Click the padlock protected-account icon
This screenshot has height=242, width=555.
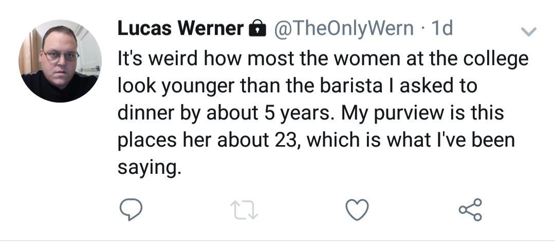point(257,28)
